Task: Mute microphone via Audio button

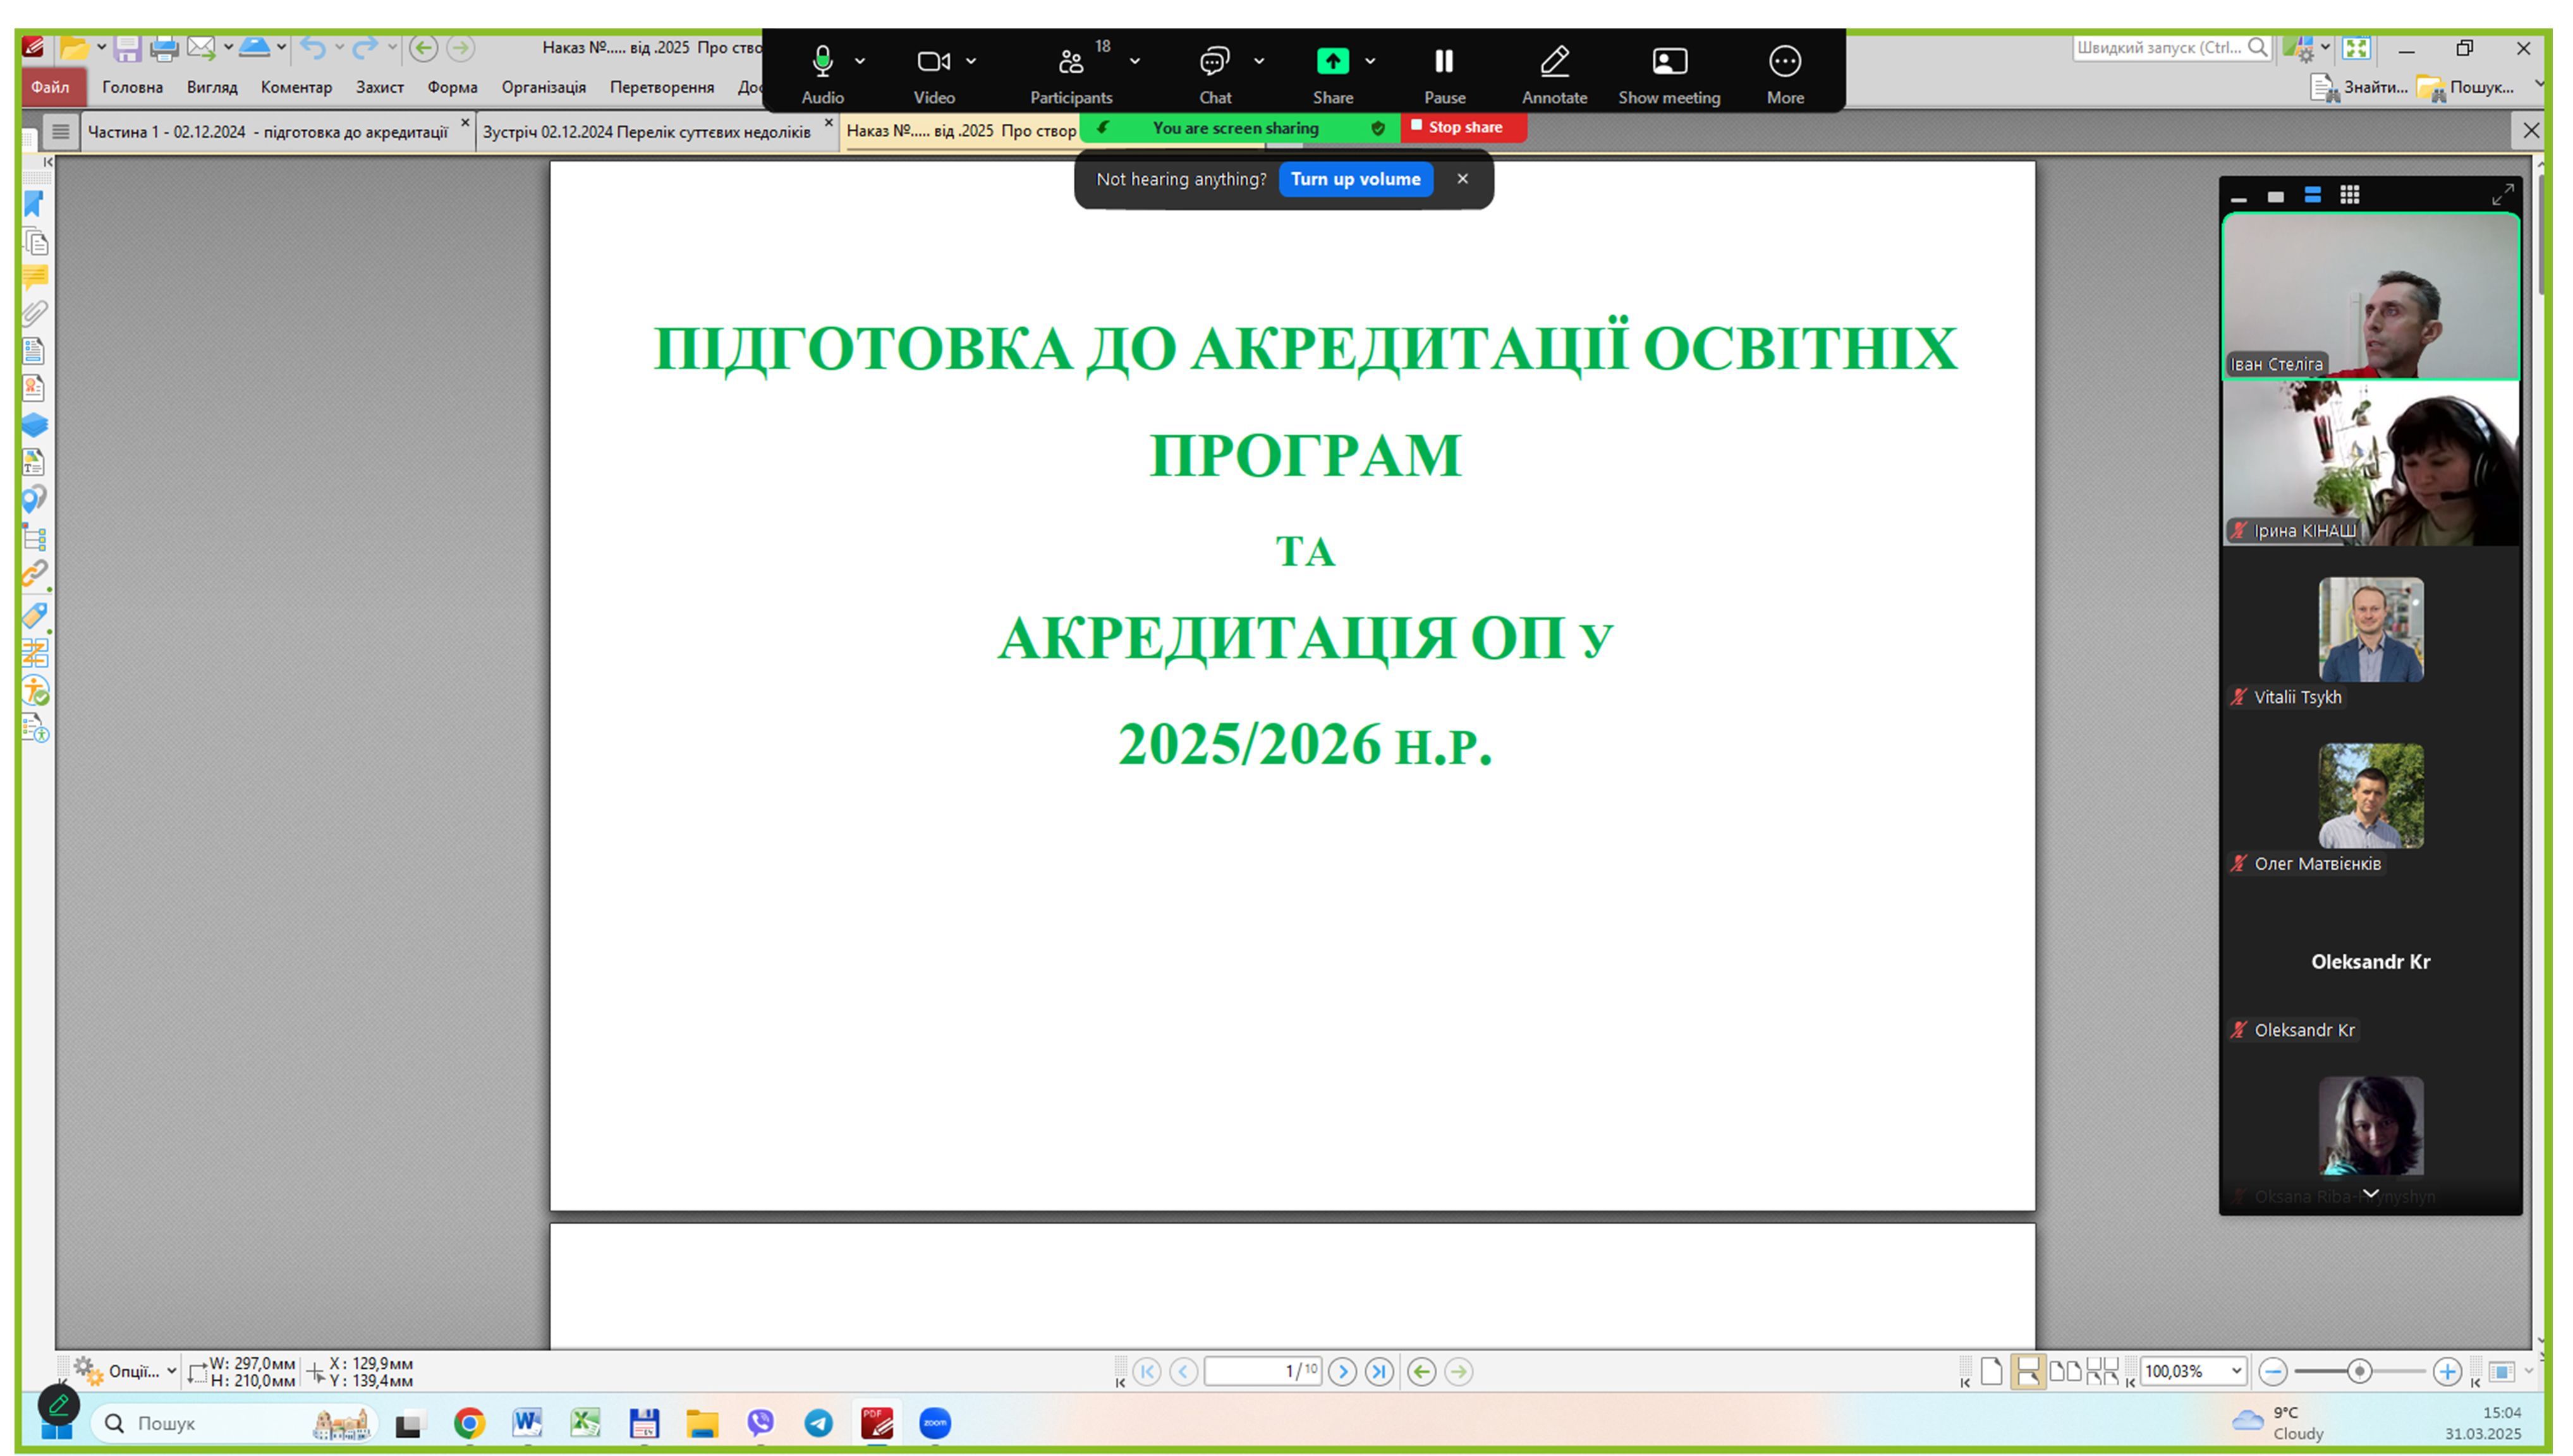Action: click(x=822, y=62)
